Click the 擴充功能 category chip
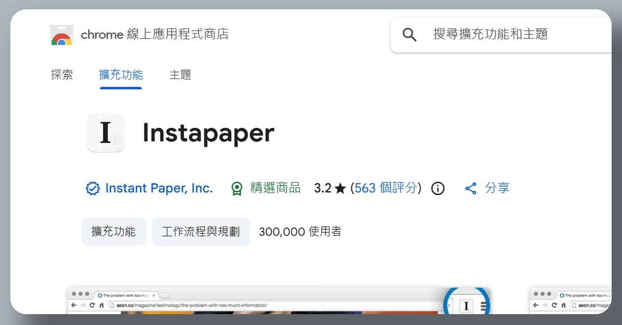Screen dimensions: 622x325 coord(114,231)
